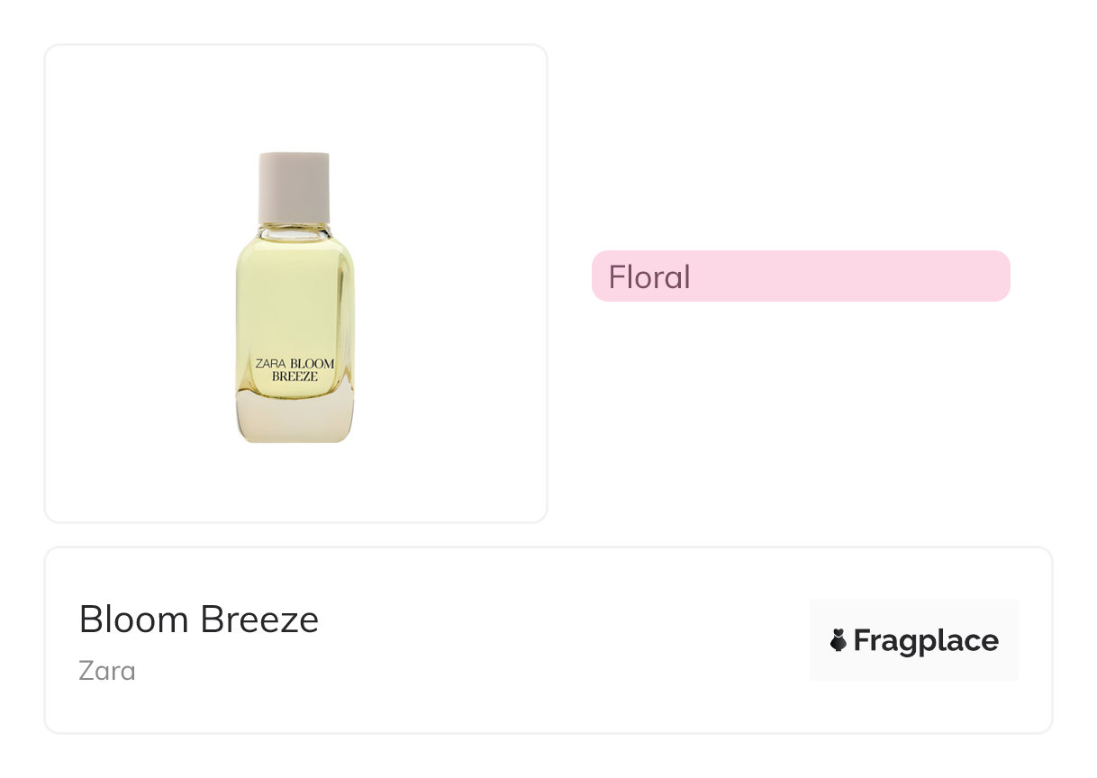
Task: Click blank space right of the bottle in the image card
Action: [x=450, y=297]
